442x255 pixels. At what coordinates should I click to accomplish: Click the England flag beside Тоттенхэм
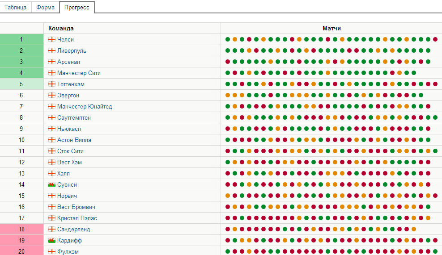[52, 84]
